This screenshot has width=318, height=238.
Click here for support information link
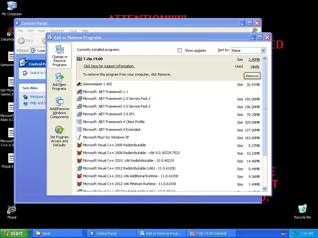point(109,66)
